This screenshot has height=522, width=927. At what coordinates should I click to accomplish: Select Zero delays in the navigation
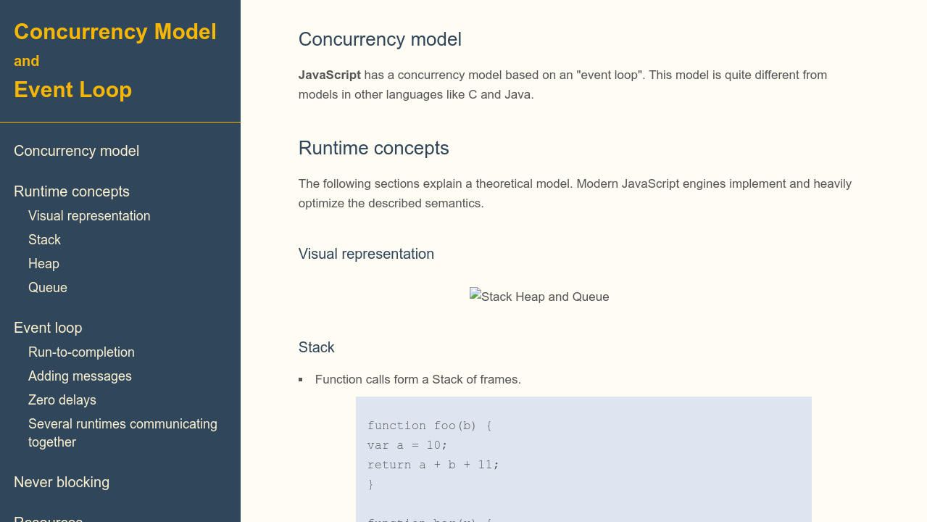point(62,400)
